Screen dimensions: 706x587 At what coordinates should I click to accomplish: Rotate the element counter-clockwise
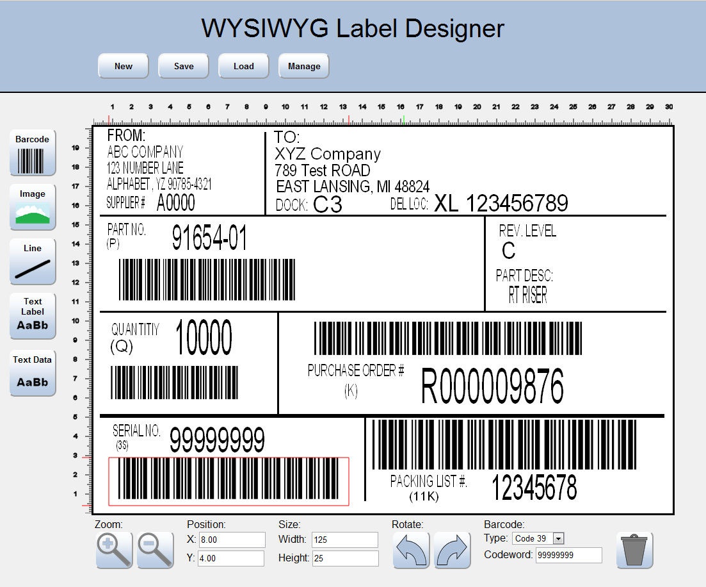pos(411,550)
